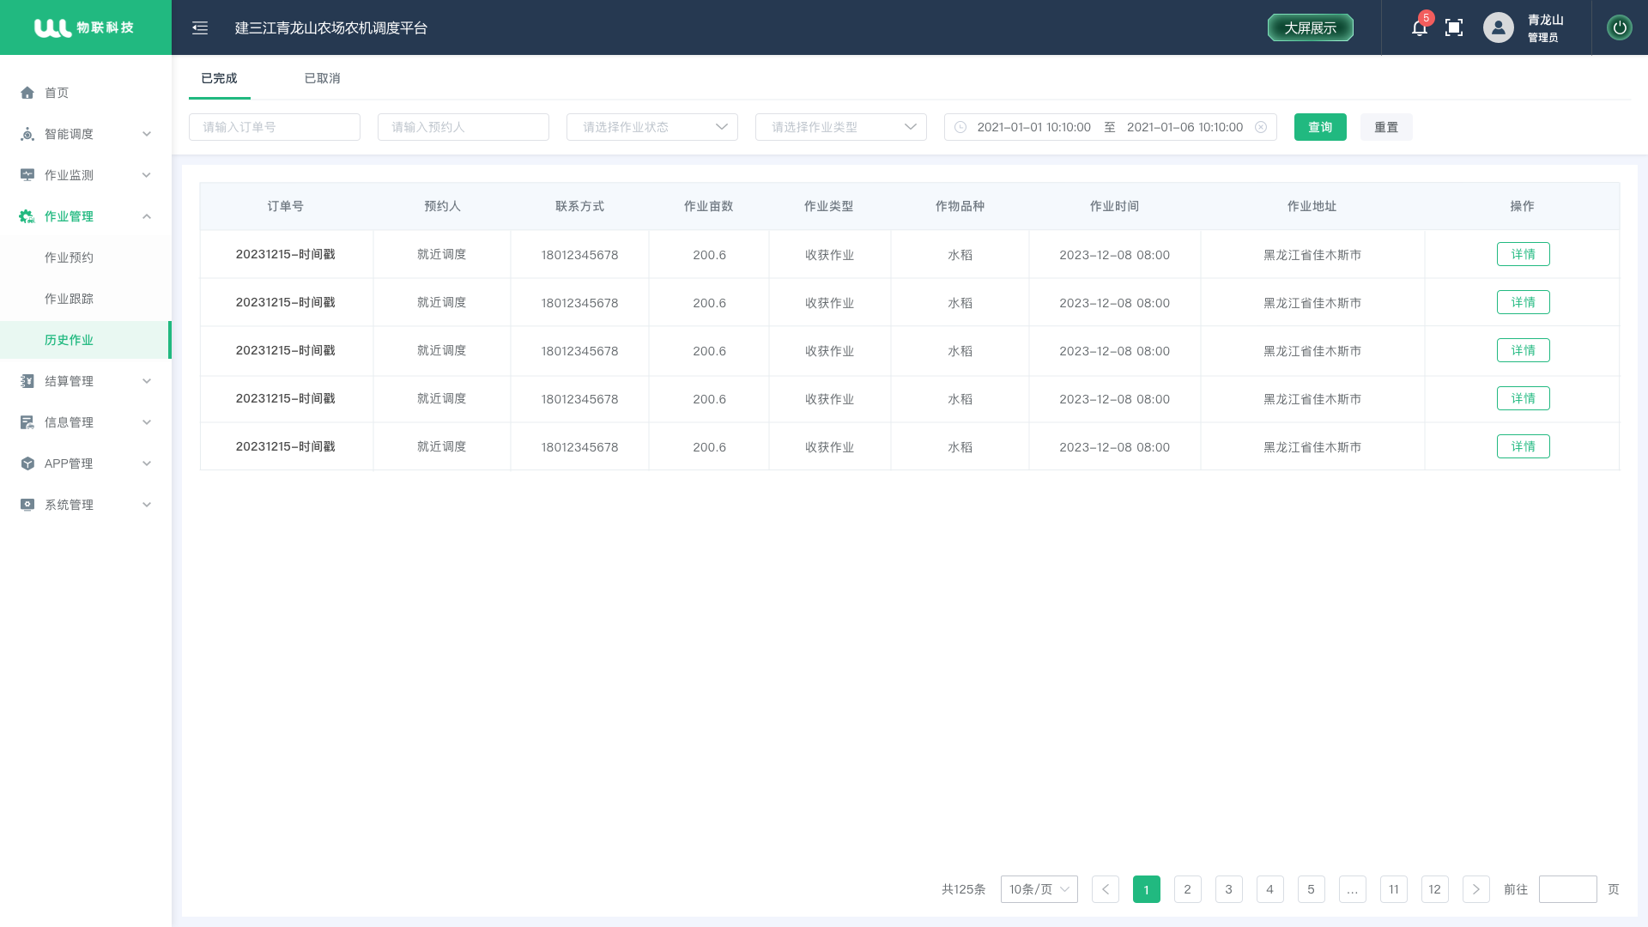Focus the 请输入订单号 input field
1648x927 pixels.
click(275, 127)
